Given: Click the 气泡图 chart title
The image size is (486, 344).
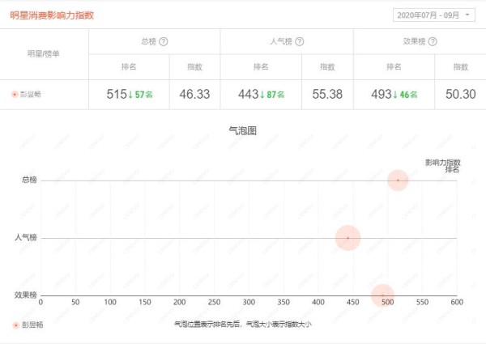Looking at the screenshot, I should [x=243, y=130].
